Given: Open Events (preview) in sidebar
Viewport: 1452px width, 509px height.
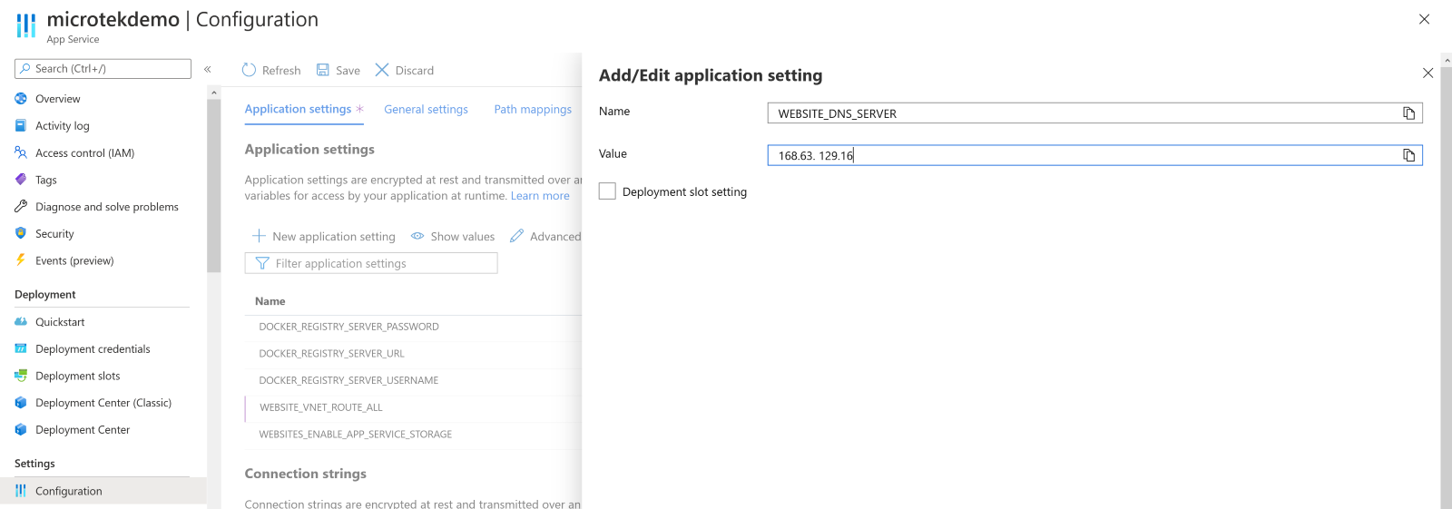Looking at the screenshot, I should (x=74, y=260).
